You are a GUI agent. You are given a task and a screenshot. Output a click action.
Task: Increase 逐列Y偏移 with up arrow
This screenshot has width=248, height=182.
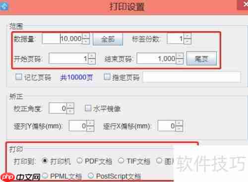[90, 123]
